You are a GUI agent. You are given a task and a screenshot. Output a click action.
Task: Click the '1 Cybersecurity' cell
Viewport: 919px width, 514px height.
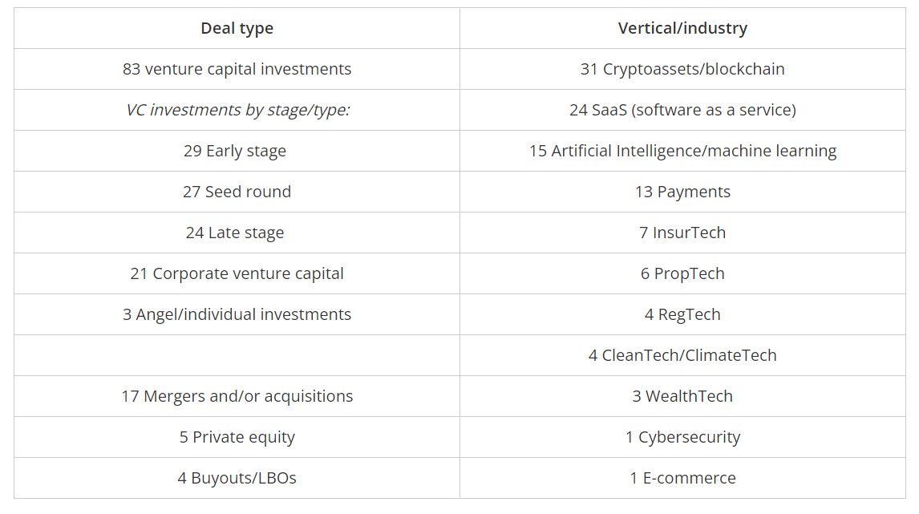682,437
